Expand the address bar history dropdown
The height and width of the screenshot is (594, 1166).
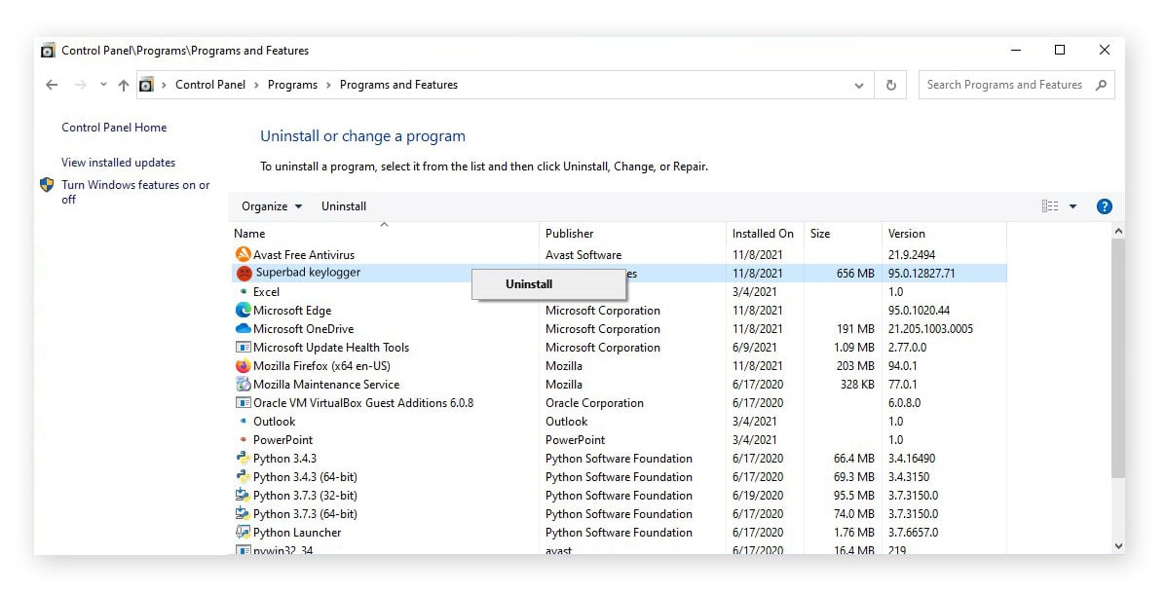pos(859,85)
